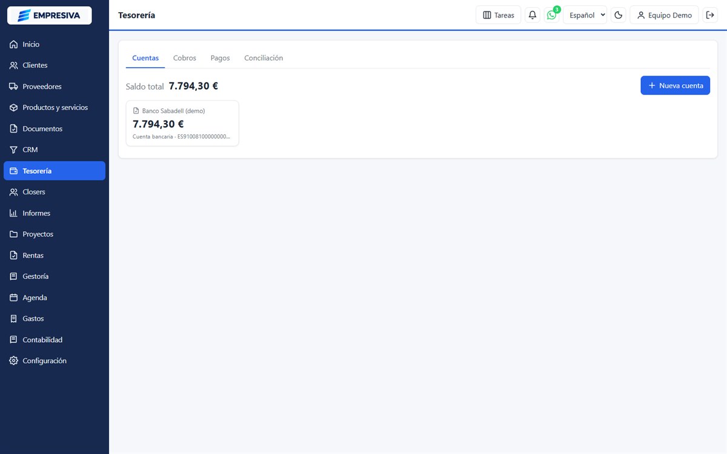This screenshot has width=727, height=454.
Task: Open Configuración gear icon in sidebar
Action: tap(14, 361)
